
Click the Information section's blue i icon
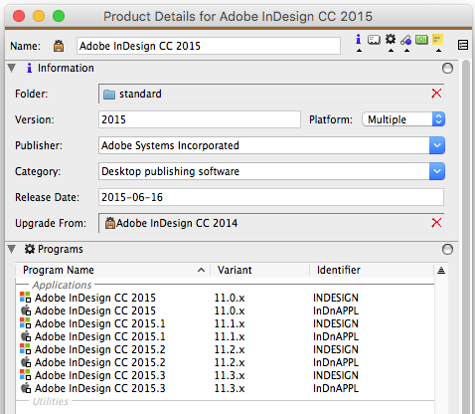[x=29, y=68]
